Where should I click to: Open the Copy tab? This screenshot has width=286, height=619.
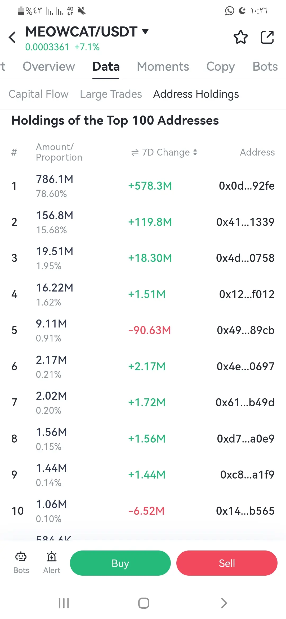pos(221,66)
